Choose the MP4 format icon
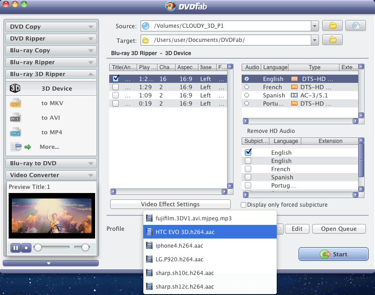The width and height of the screenshot is (375, 295). click(15, 132)
